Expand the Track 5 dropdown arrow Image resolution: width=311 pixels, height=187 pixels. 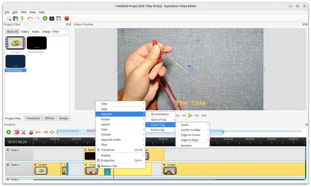coord(9,150)
